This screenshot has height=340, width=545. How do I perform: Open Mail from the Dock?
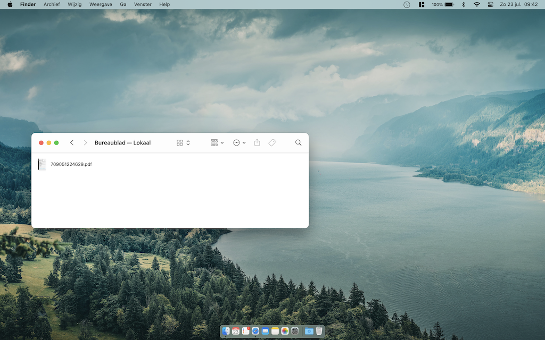[x=265, y=331]
